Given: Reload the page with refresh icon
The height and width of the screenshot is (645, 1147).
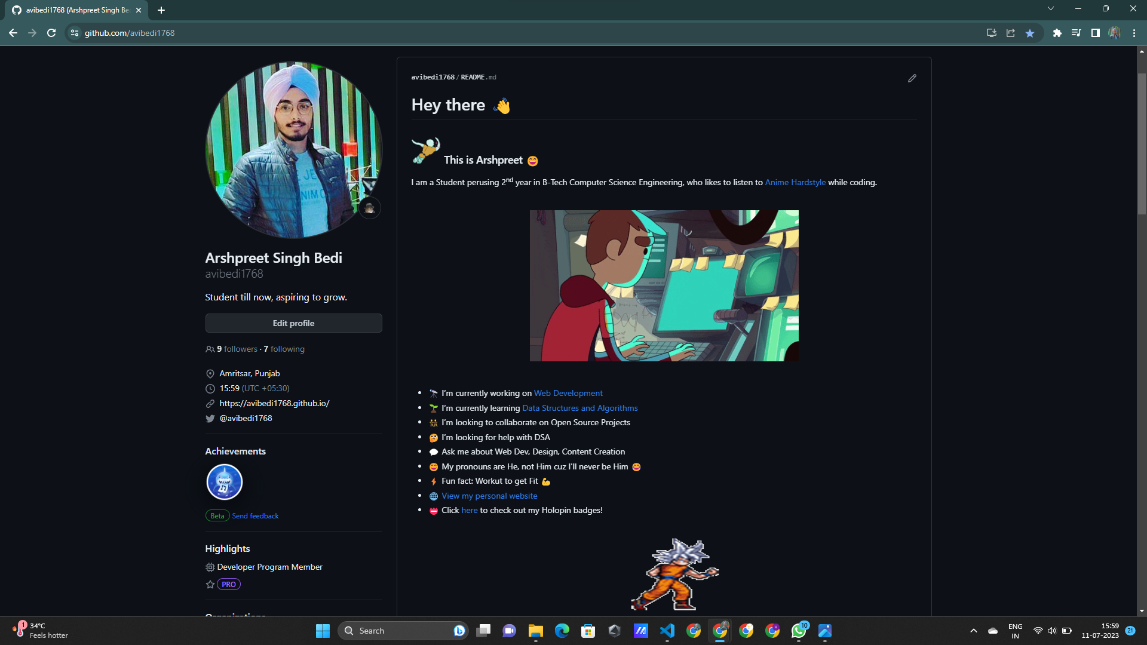Looking at the screenshot, I should tap(51, 33).
